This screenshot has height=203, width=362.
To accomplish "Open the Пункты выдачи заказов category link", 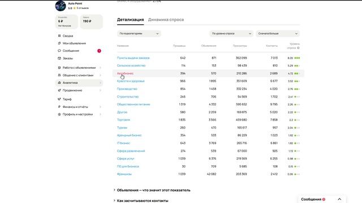I will pyautogui.click(x=133, y=58).
